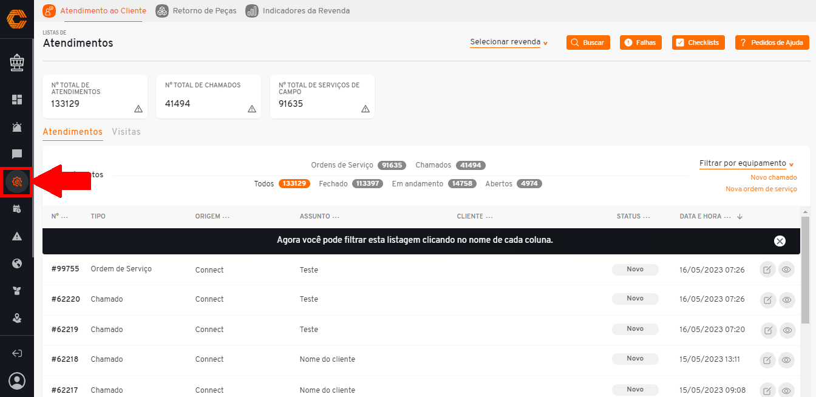The height and width of the screenshot is (397, 816).
Task: Open the map pin person sidebar icon
Action: click(x=17, y=317)
